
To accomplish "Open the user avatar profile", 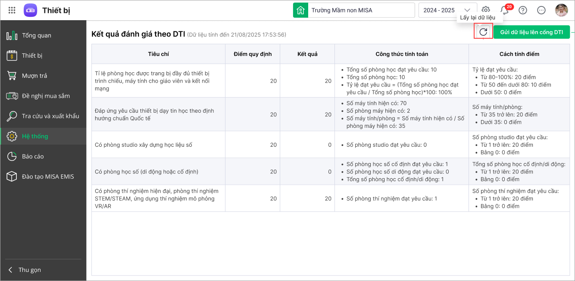I will click(561, 10).
